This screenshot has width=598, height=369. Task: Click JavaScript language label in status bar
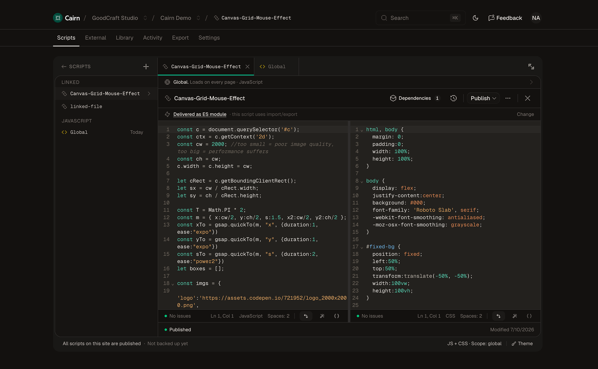(x=251, y=316)
